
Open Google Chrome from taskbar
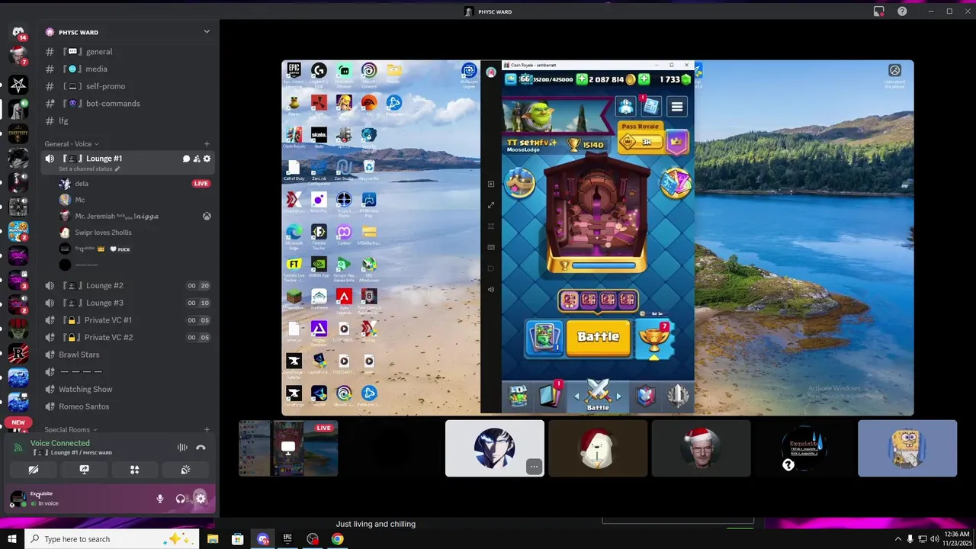pos(337,539)
